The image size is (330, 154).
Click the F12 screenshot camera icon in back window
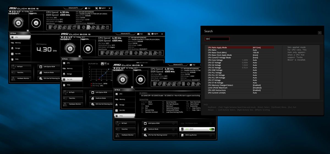pyautogui.click(x=86, y=8)
